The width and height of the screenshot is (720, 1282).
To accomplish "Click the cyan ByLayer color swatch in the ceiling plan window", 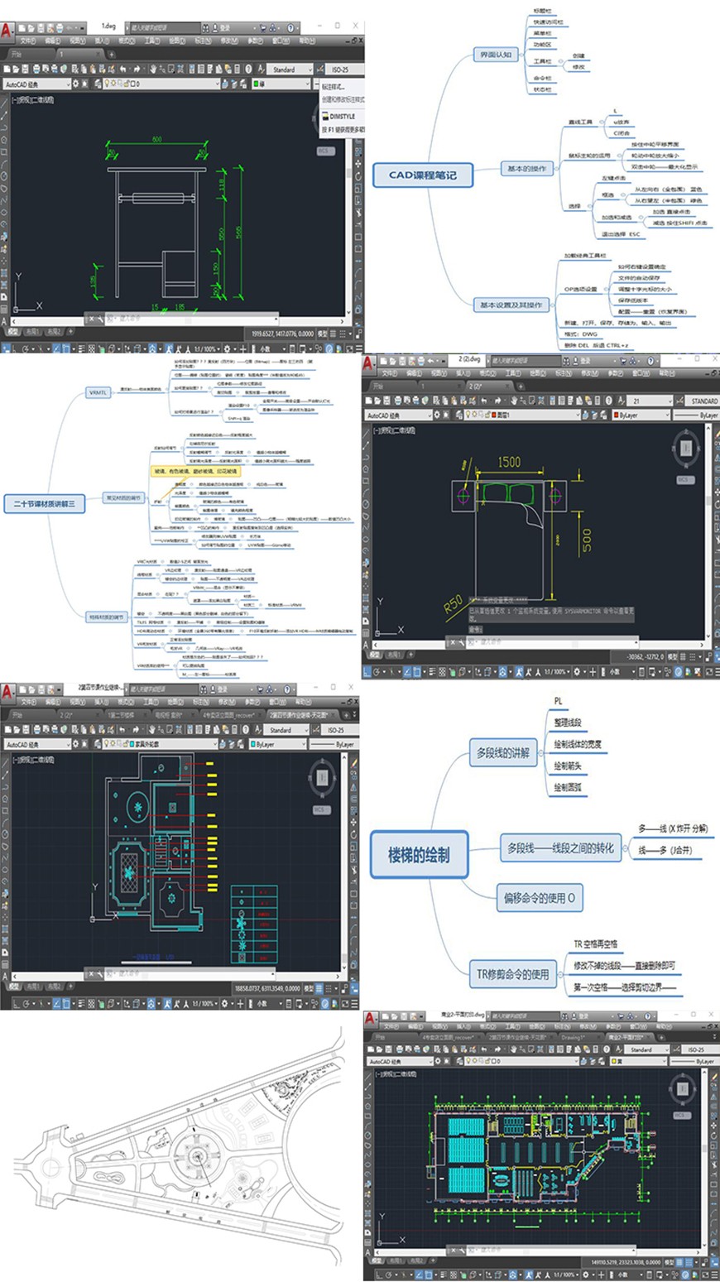I will click(x=253, y=744).
